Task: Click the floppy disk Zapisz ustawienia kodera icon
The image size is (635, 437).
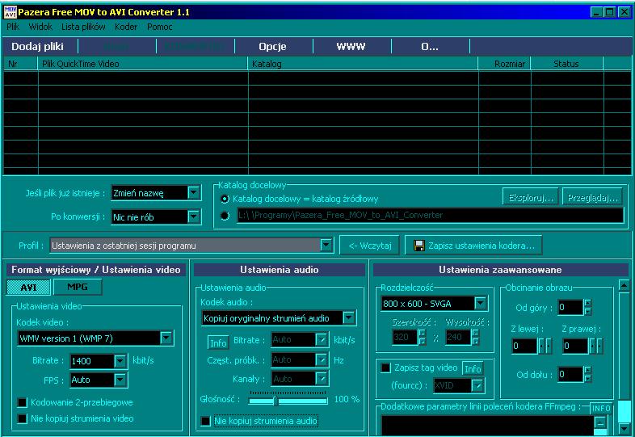Action: [x=419, y=246]
